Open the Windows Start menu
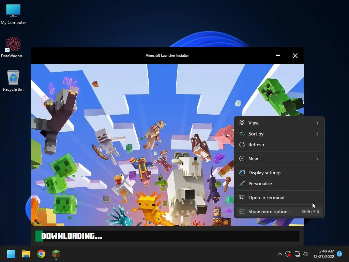The image size is (349, 262). (x=11, y=254)
